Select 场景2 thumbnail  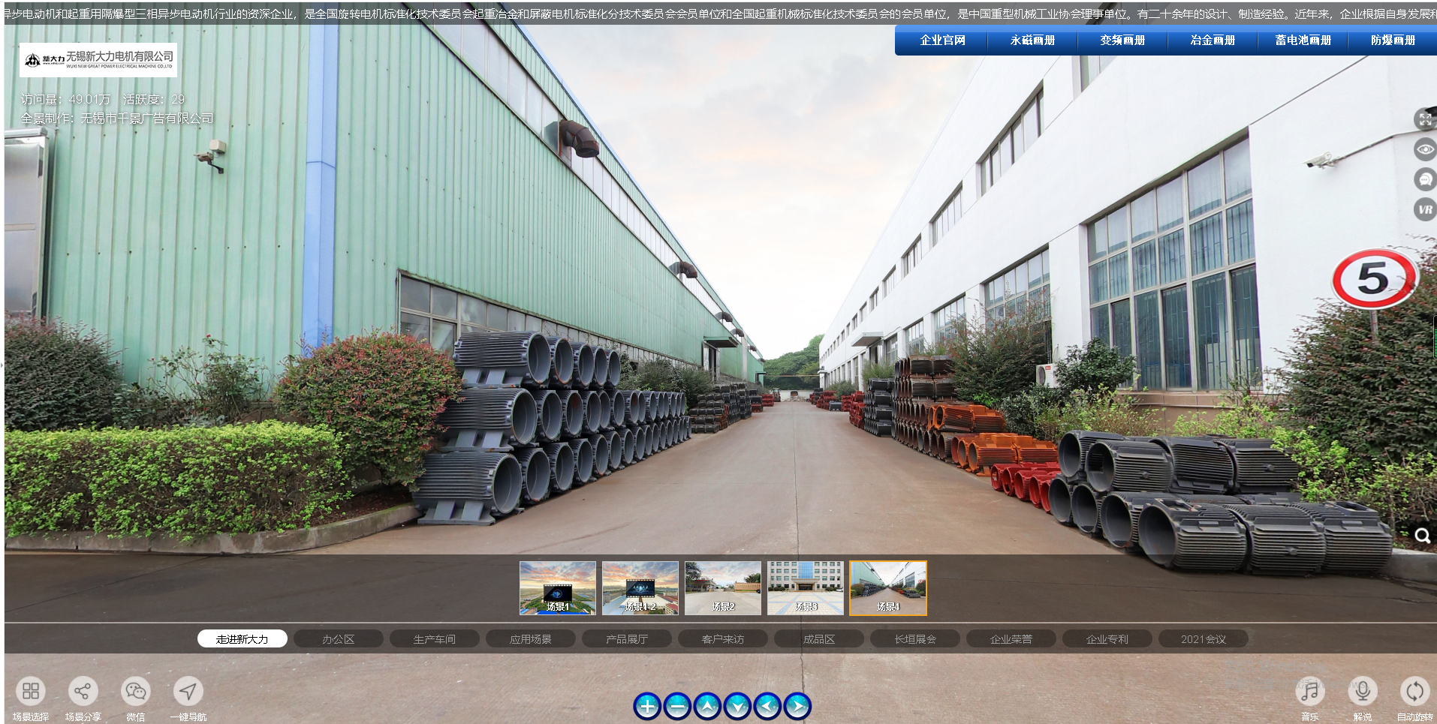point(723,588)
